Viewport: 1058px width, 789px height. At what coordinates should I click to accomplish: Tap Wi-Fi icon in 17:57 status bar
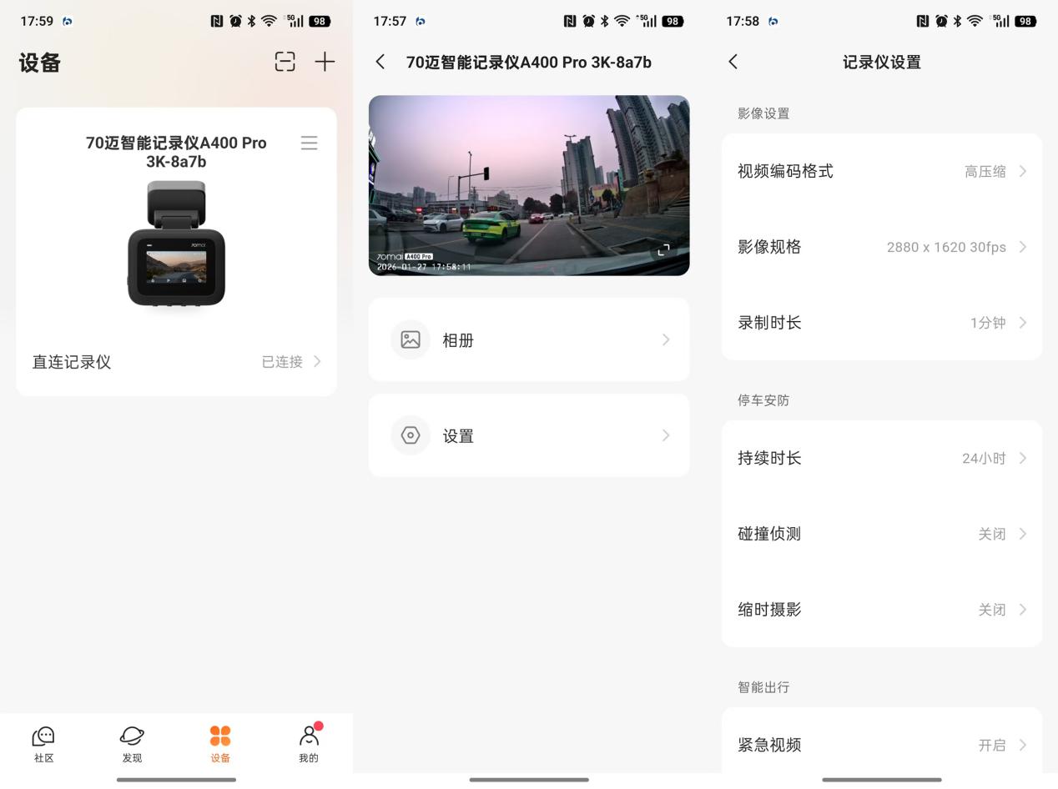(x=622, y=21)
